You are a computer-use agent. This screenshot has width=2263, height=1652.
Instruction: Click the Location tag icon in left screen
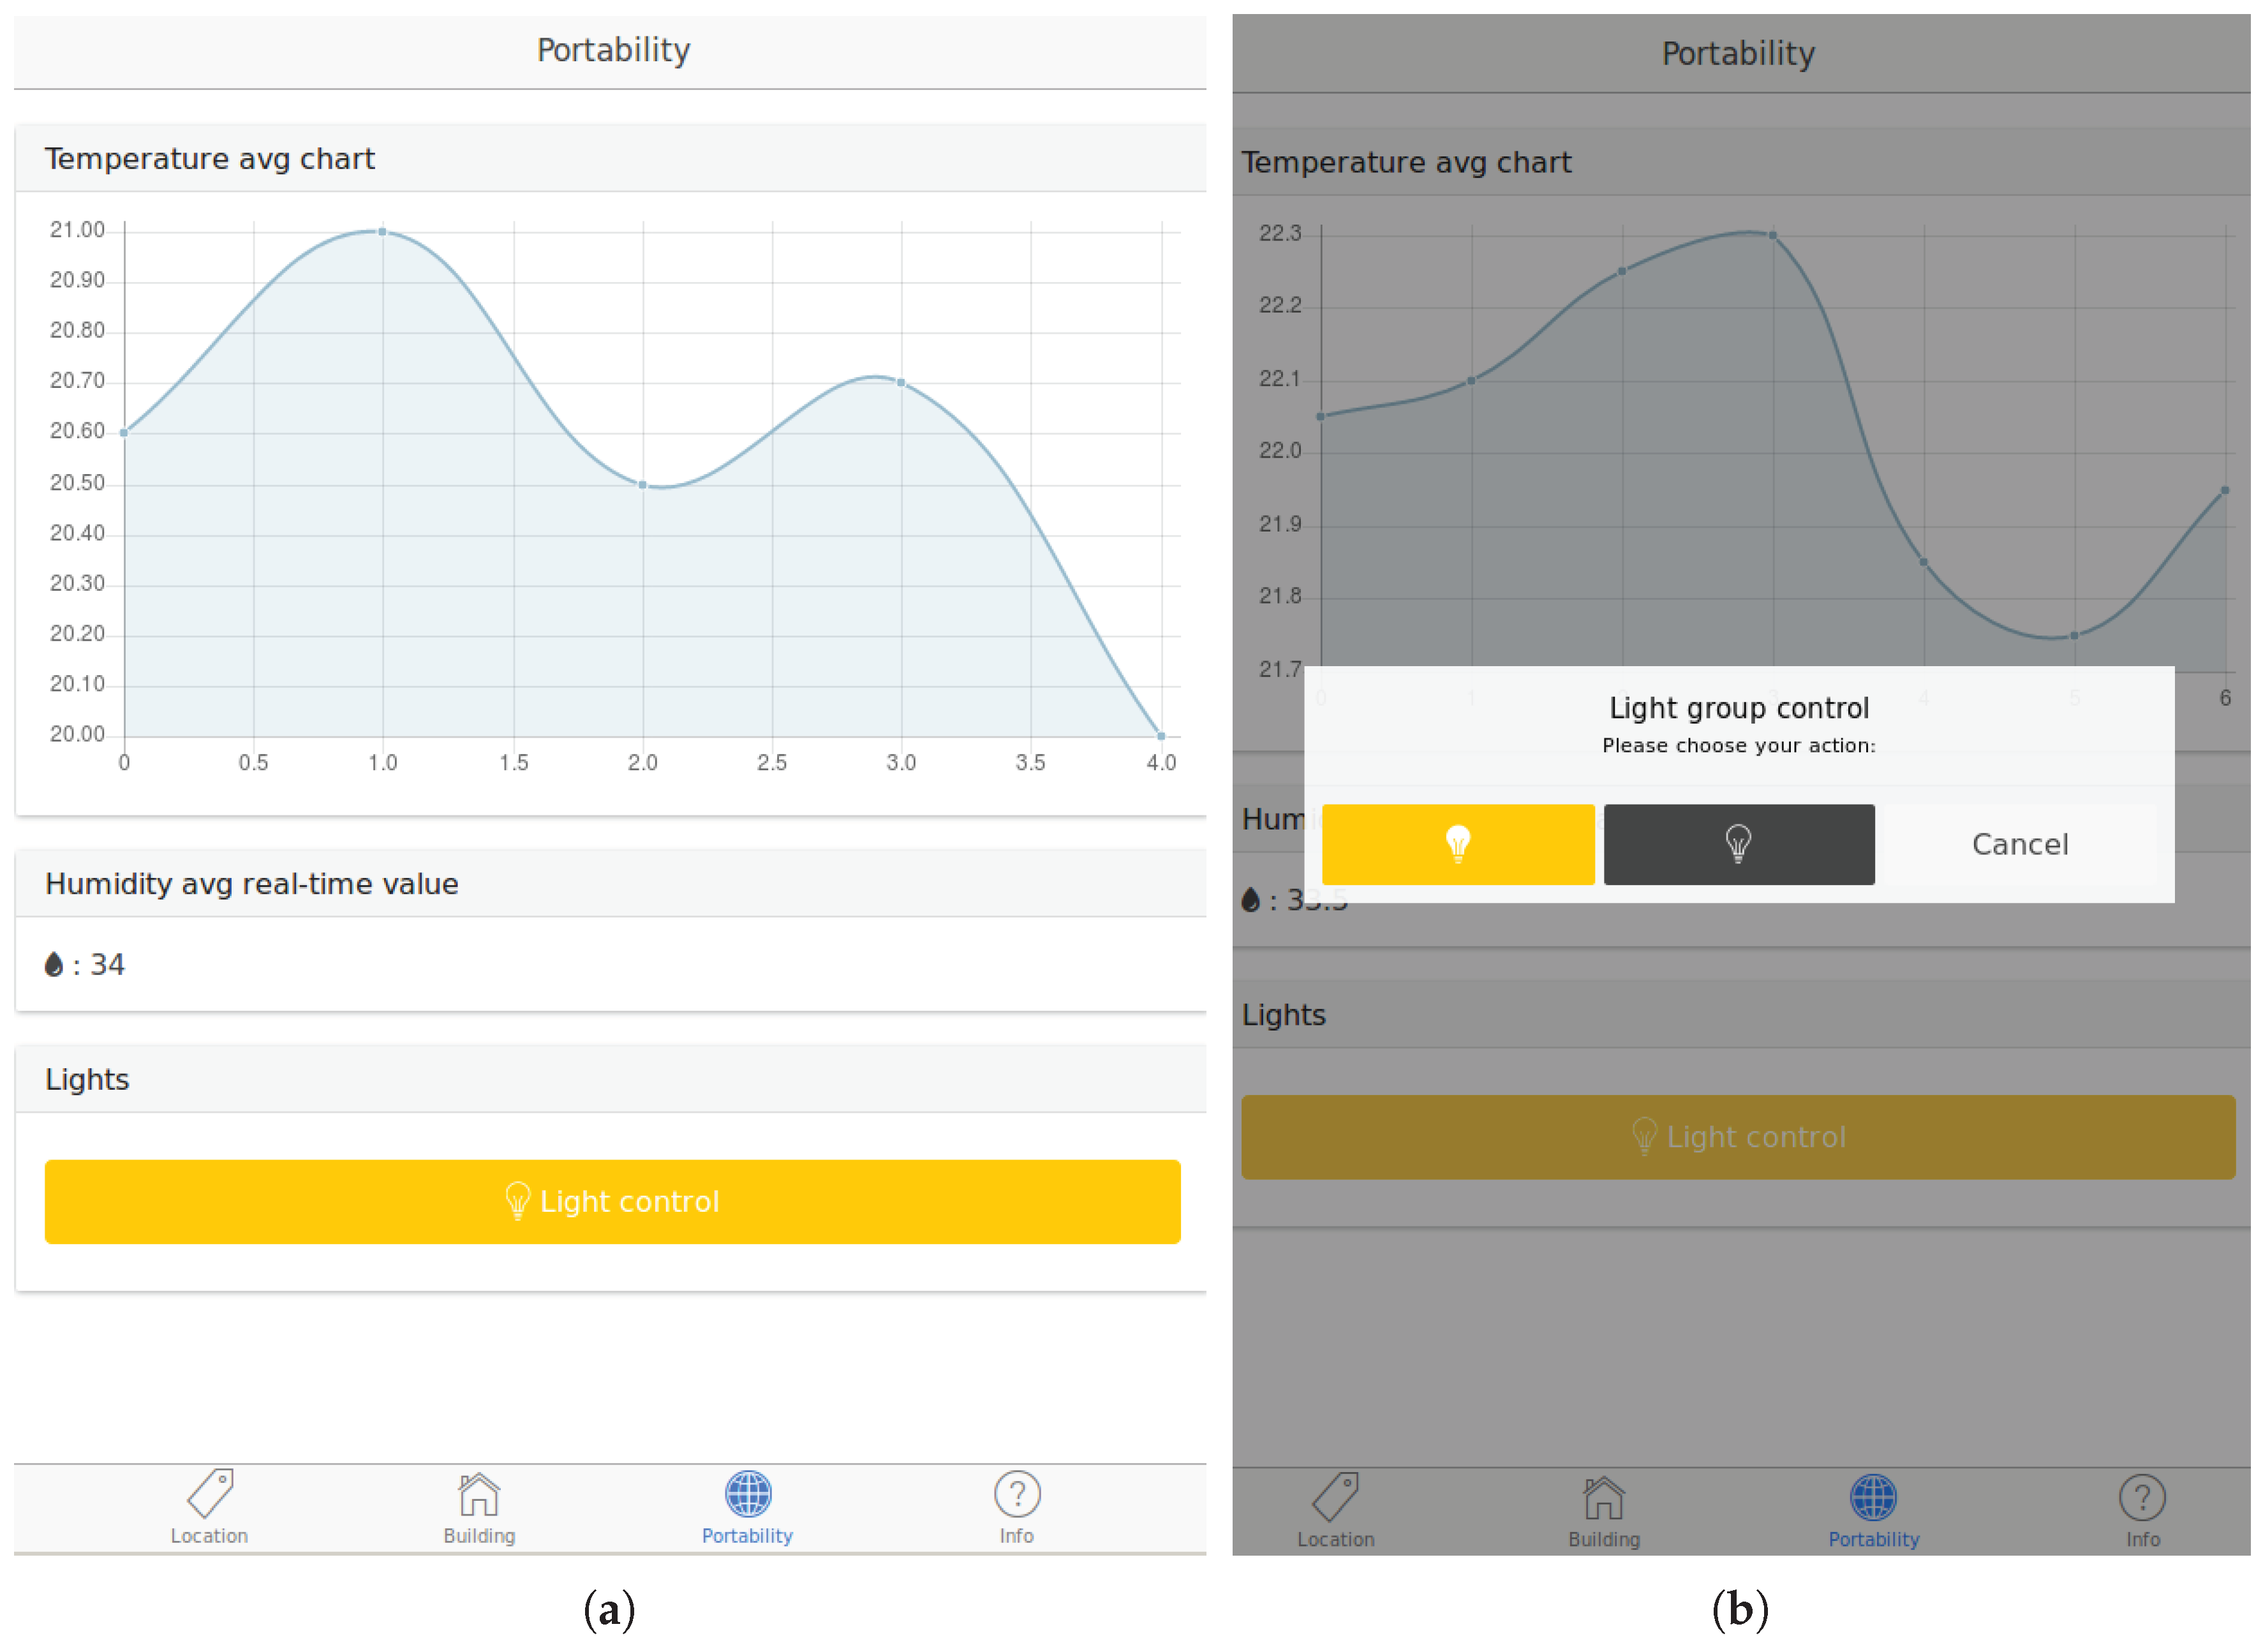[x=210, y=1493]
